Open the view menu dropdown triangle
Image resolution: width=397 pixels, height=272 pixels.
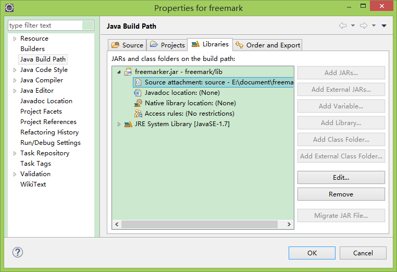coord(384,26)
